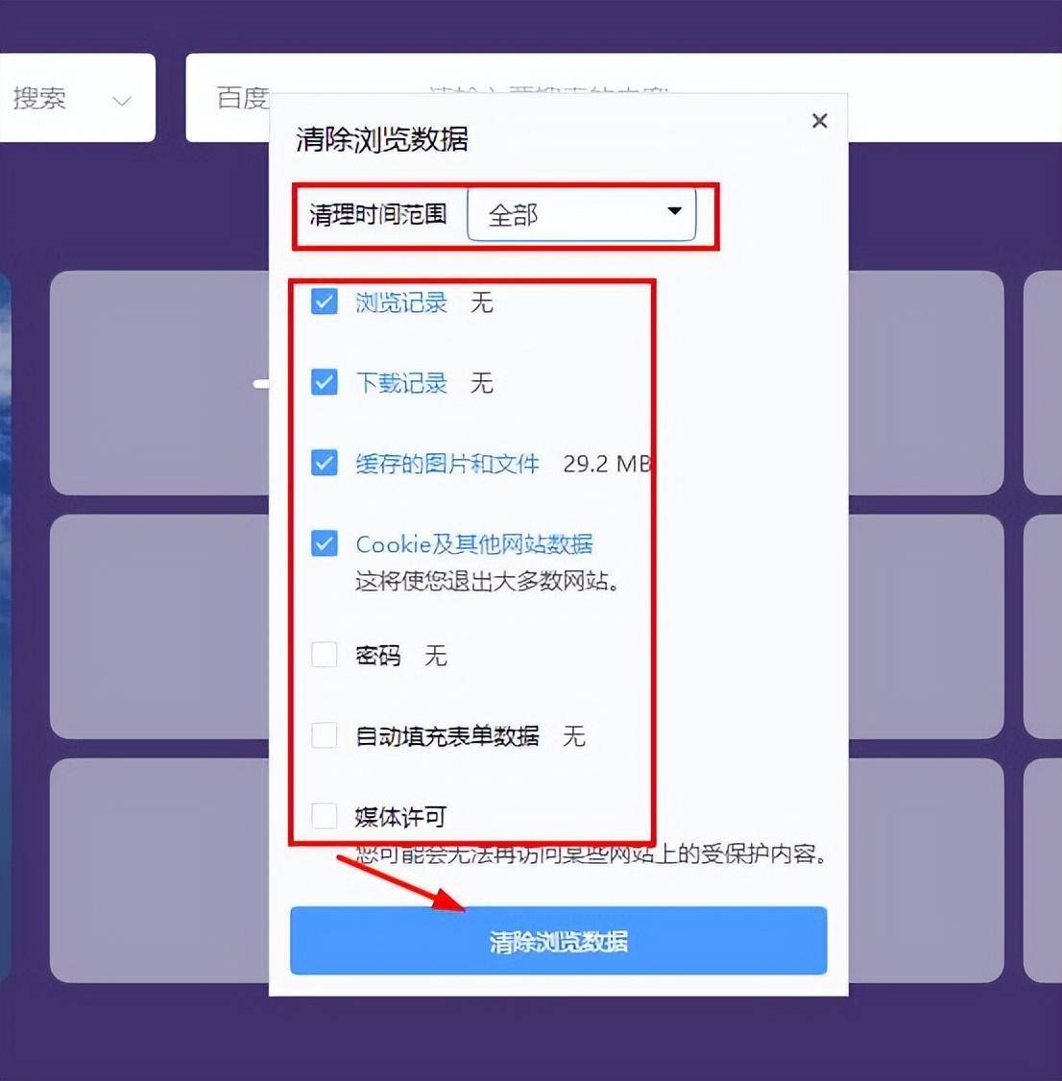The height and width of the screenshot is (1081, 1062).
Task: Click the 下载记录 label text
Action: pos(401,383)
